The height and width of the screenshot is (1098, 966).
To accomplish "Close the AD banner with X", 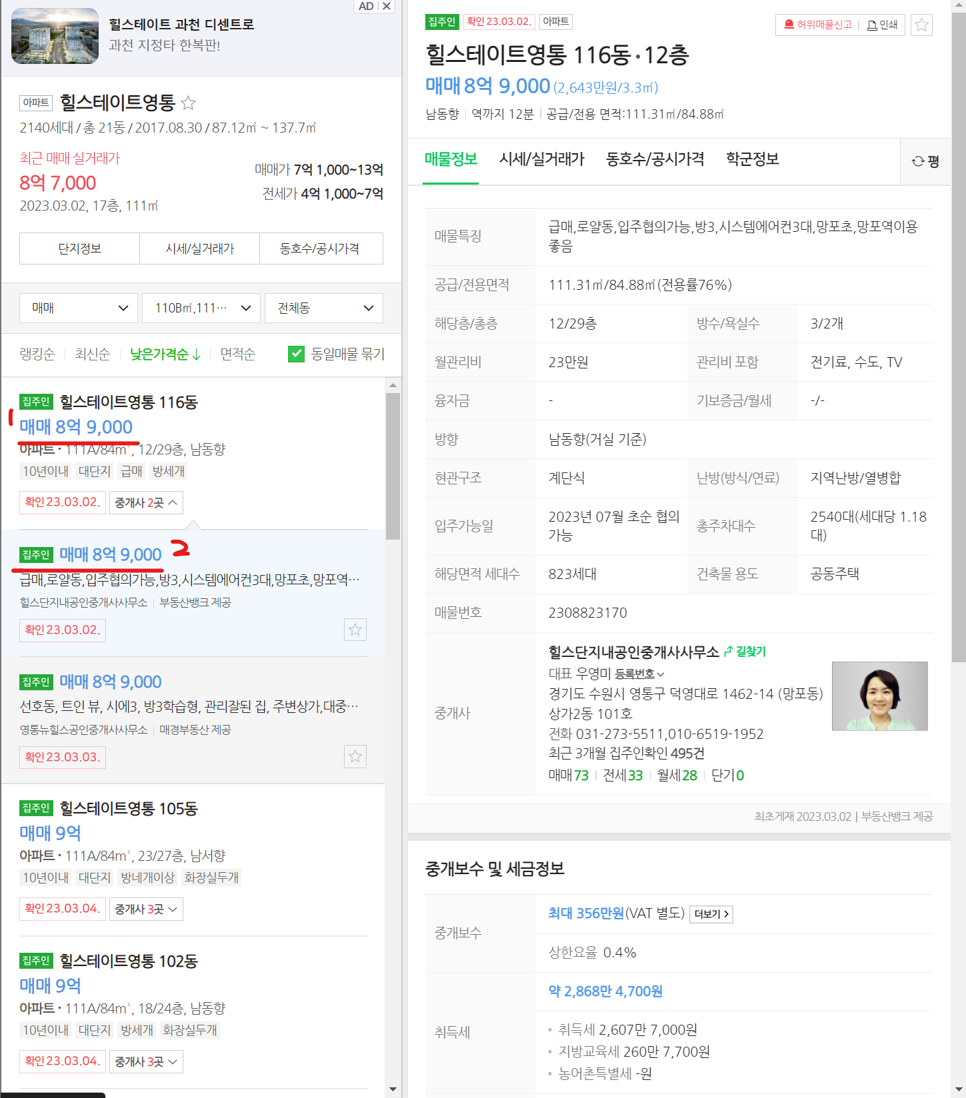I will pos(387,6).
